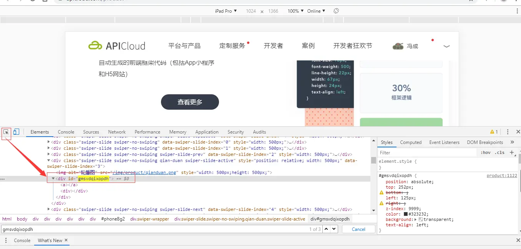The width and height of the screenshot is (521, 249).
Task: Activate the inspect element picker icon
Action: click(x=6, y=132)
